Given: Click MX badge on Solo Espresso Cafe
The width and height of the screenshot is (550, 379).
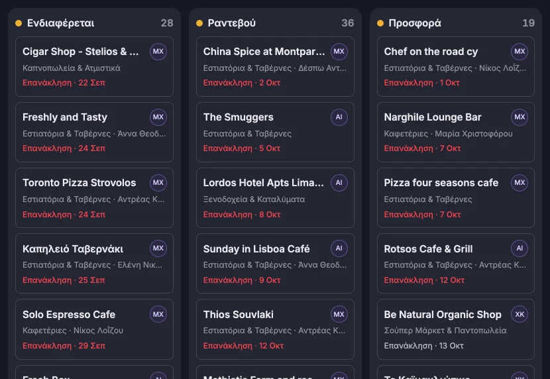Looking at the screenshot, I should [158, 314].
